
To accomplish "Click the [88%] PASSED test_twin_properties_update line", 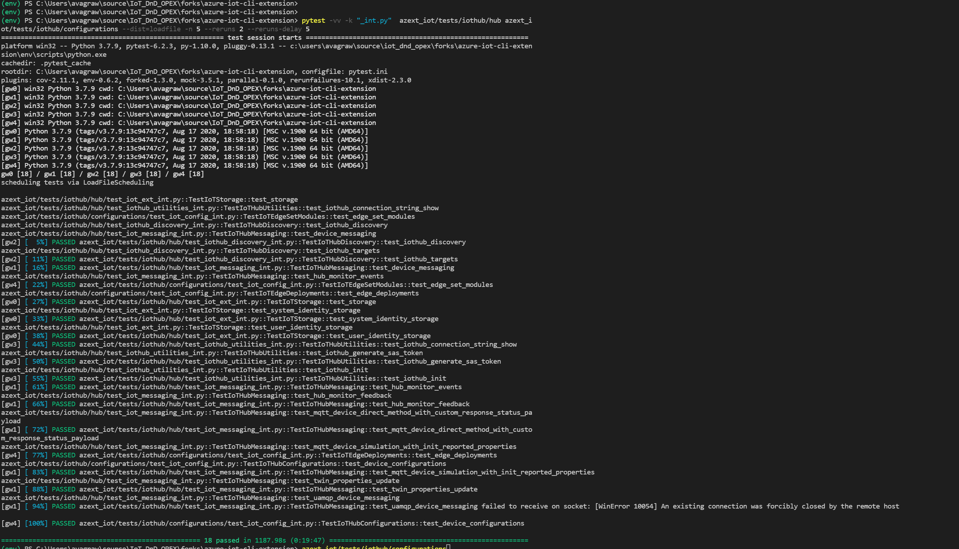I will tap(277, 489).
